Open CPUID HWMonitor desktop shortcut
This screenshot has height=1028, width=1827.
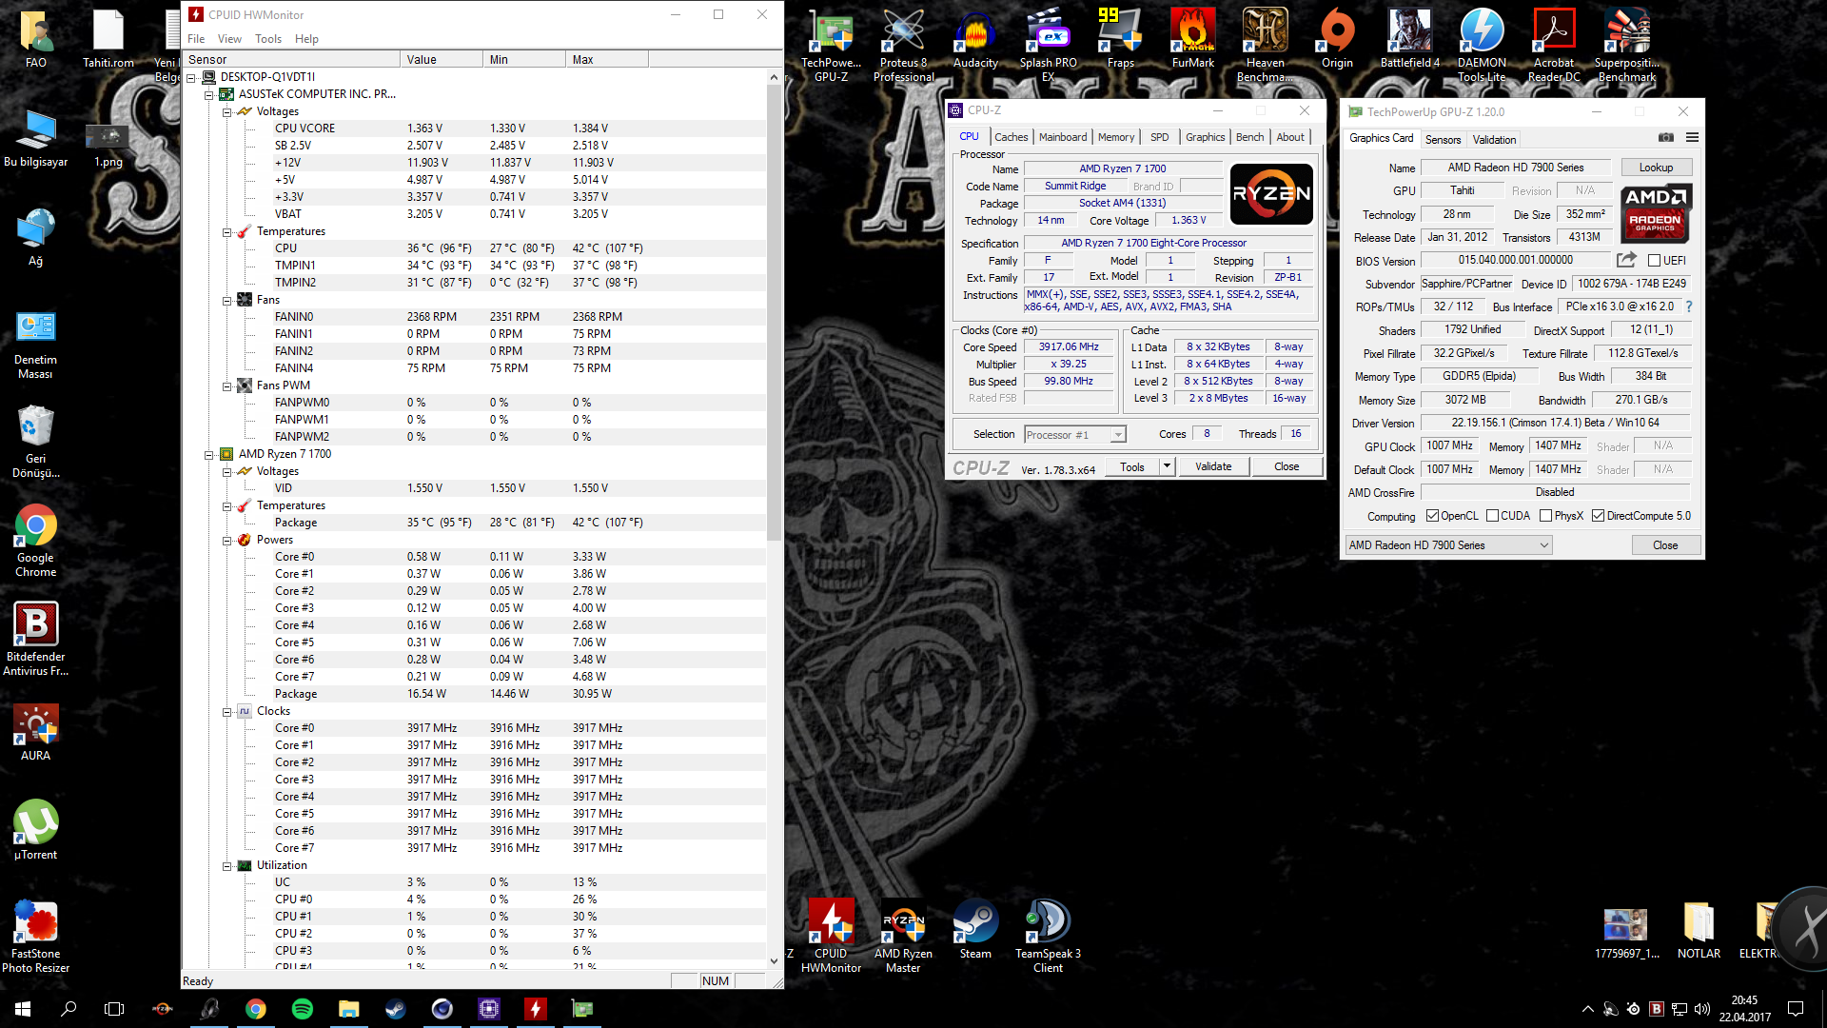pos(831,936)
